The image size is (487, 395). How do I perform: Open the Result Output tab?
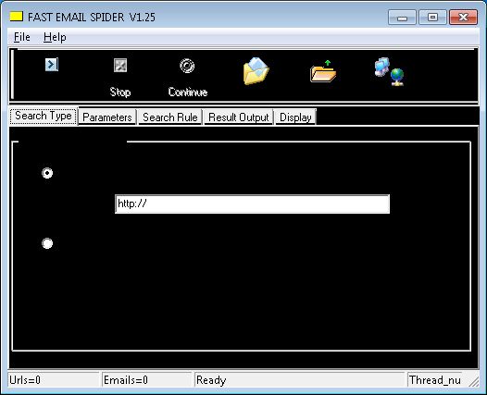click(x=238, y=117)
